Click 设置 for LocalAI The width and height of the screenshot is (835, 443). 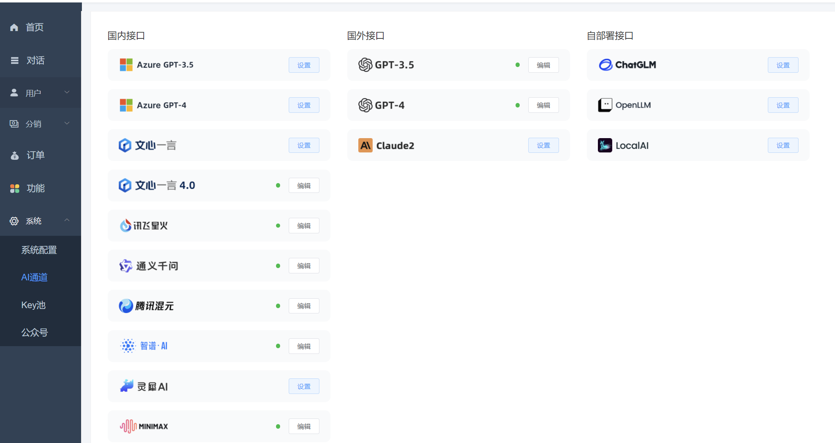(x=783, y=145)
